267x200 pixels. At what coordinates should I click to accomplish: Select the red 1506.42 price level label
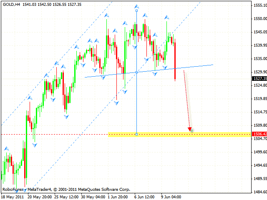[259, 134]
